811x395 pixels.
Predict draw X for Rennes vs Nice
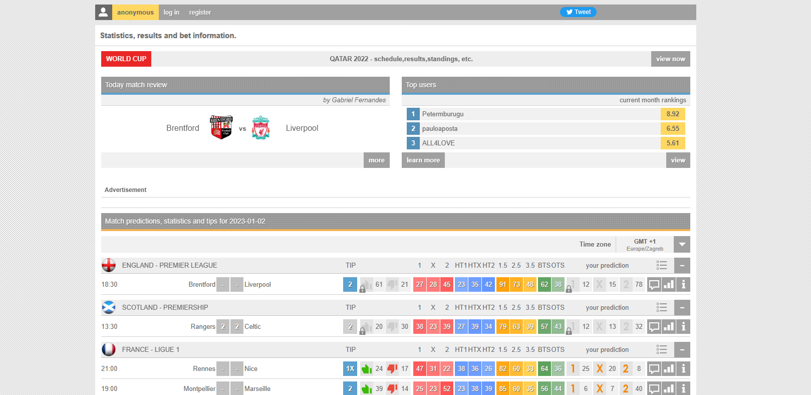[x=600, y=369]
